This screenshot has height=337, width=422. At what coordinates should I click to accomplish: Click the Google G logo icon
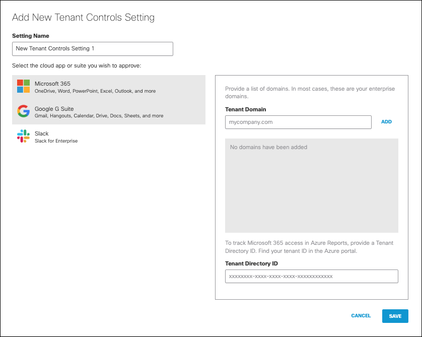(23, 111)
